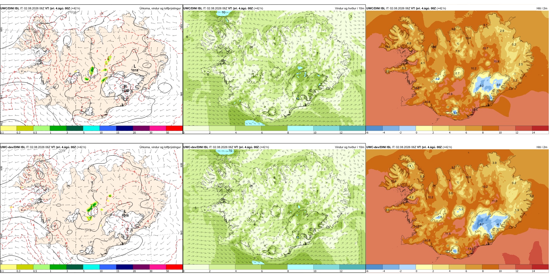Image resolution: width=554 pixels, height=277 pixels.
Task: Click the 9.1 value on UWC temperature map
Action: click(x=485, y=25)
